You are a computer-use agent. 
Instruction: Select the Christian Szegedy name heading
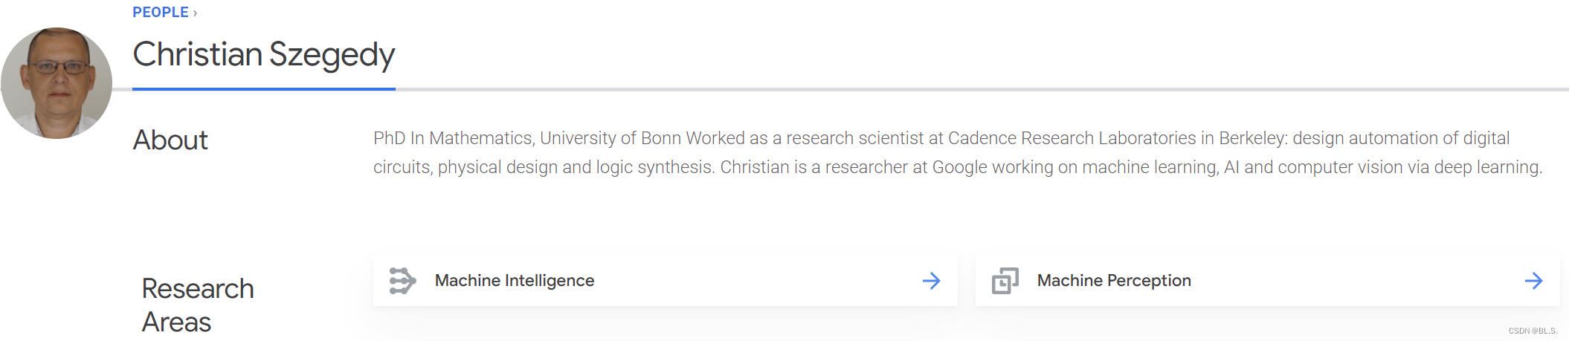[264, 54]
